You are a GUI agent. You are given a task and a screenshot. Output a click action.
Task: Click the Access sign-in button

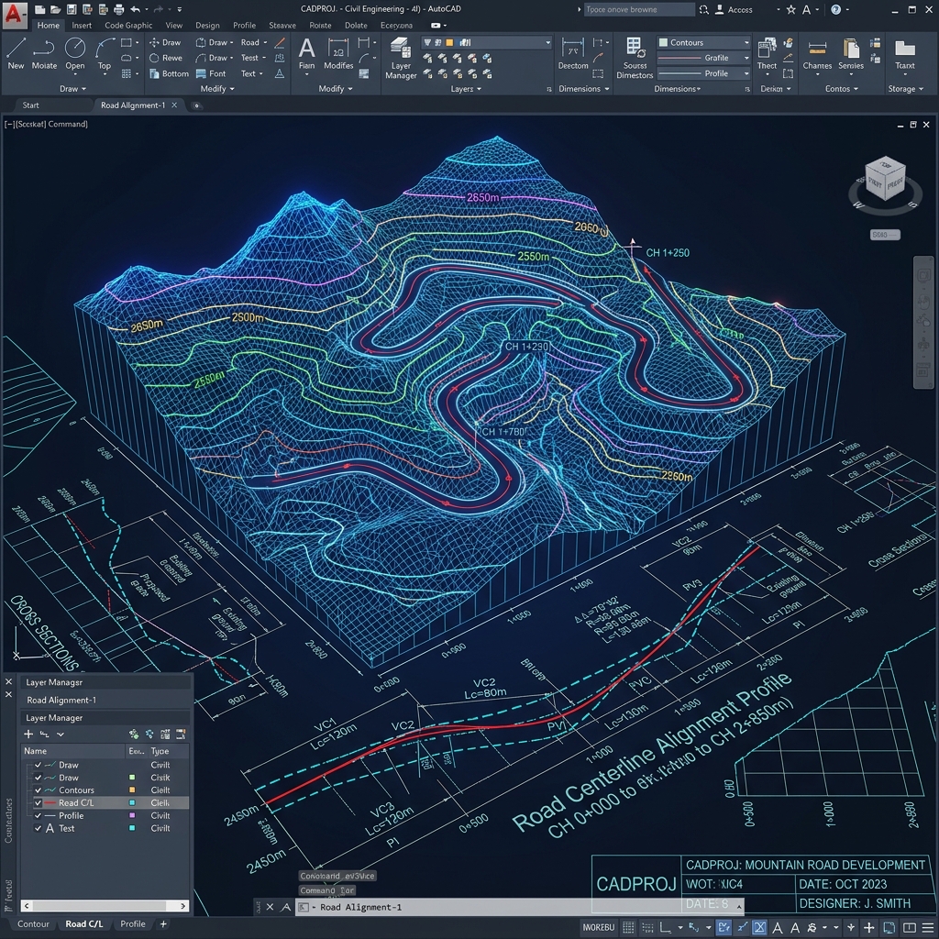[x=734, y=9]
